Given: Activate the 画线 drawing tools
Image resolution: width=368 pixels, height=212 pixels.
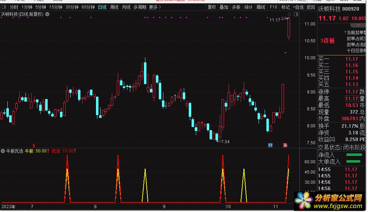Looking at the screenshot, I should tap(261, 7).
